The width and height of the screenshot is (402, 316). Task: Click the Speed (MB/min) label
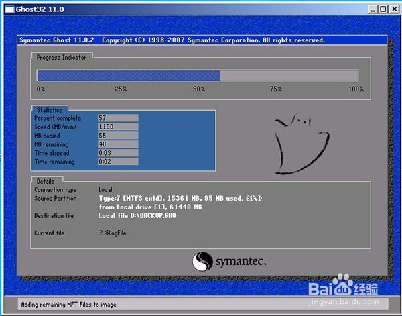tap(55, 127)
